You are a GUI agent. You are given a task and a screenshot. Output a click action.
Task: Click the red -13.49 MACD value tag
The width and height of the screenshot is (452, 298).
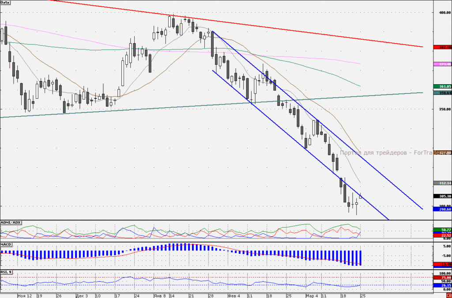(442, 264)
